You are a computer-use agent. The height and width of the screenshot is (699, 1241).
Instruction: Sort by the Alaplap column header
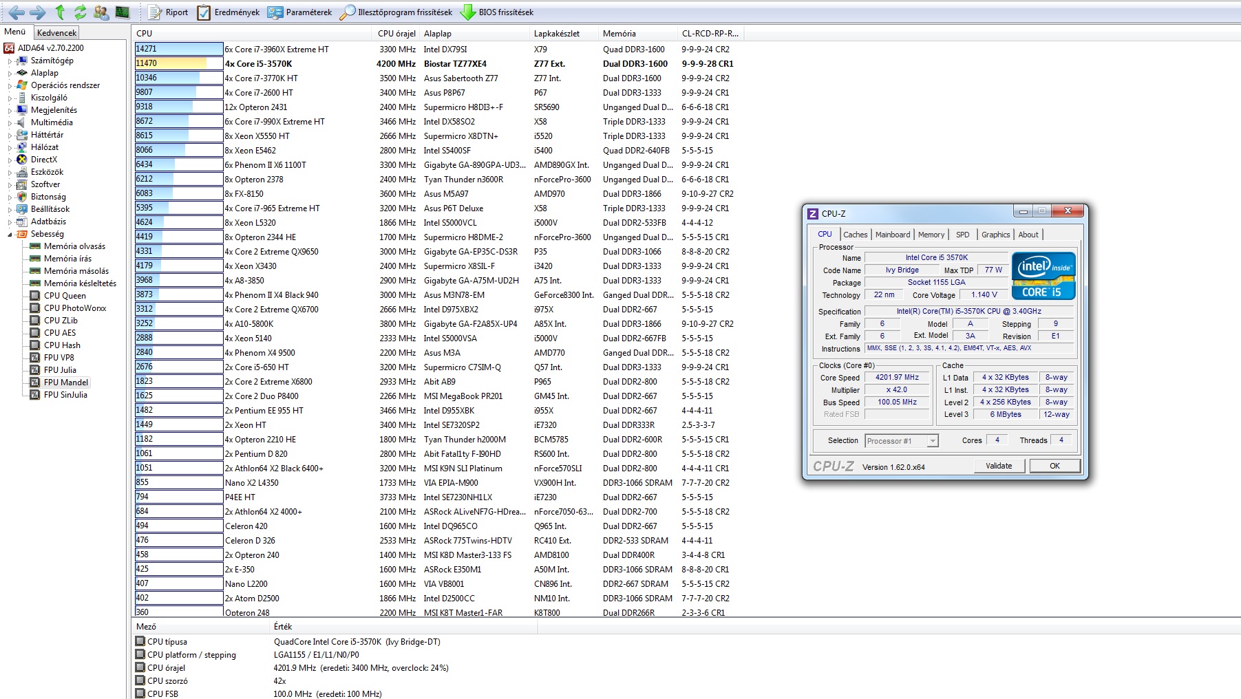pyautogui.click(x=474, y=33)
